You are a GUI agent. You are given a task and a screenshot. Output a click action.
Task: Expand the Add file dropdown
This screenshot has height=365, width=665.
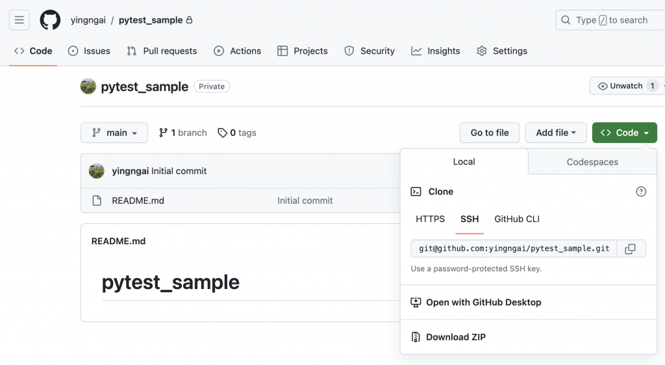[x=556, y=132]
